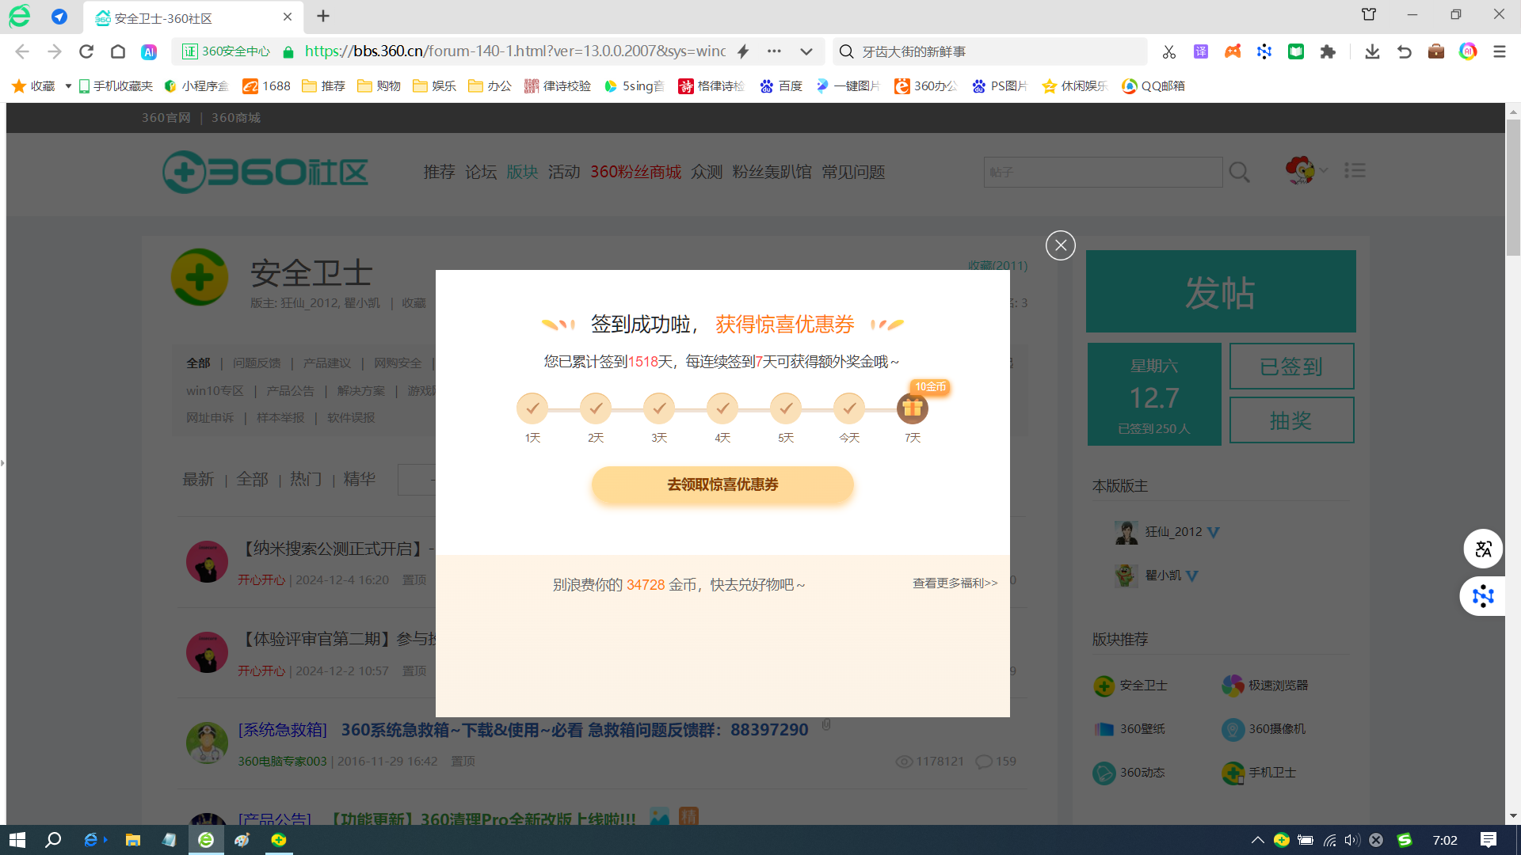Select the 活动 navigation item
The image size is (1521, 855).
click(x=564, y=172)
